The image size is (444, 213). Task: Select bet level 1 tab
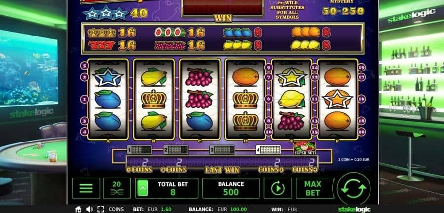click(139, 150)
